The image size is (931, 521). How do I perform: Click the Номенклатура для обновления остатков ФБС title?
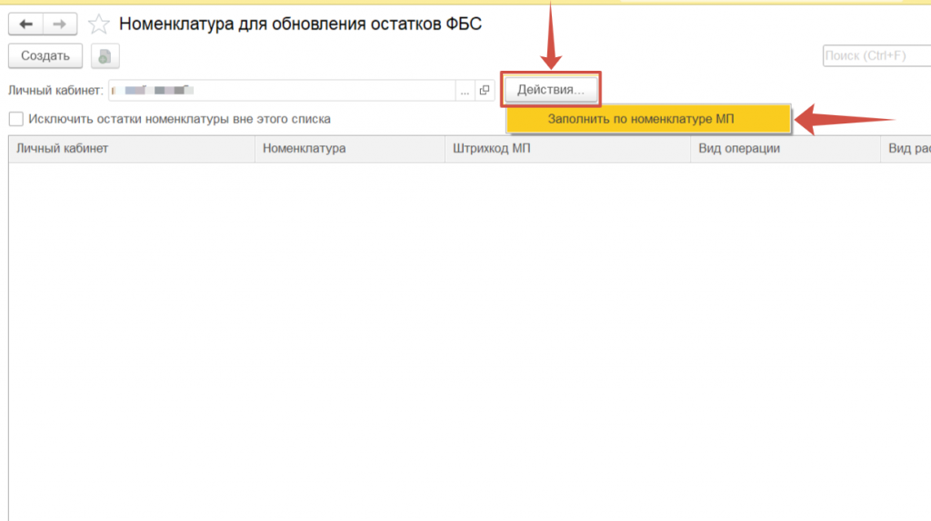tap(300, 25)
